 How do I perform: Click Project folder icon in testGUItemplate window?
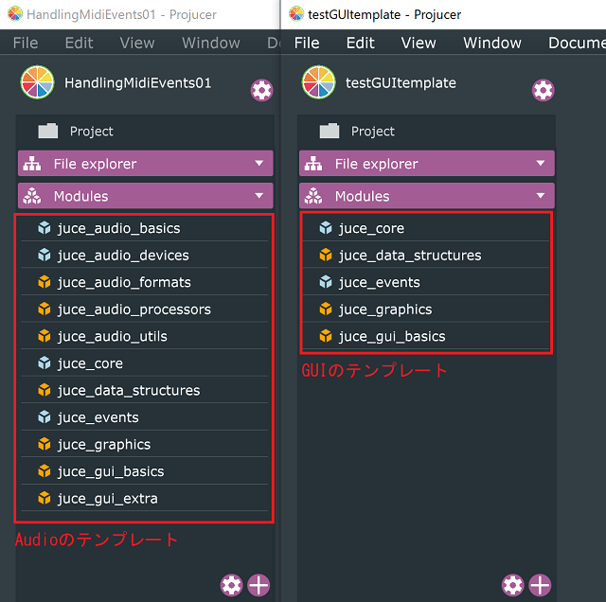[x=330, y=131]
